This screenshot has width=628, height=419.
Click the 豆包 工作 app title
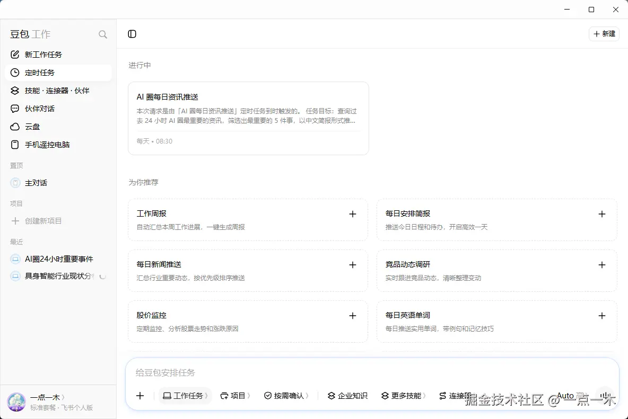(30, 34)
